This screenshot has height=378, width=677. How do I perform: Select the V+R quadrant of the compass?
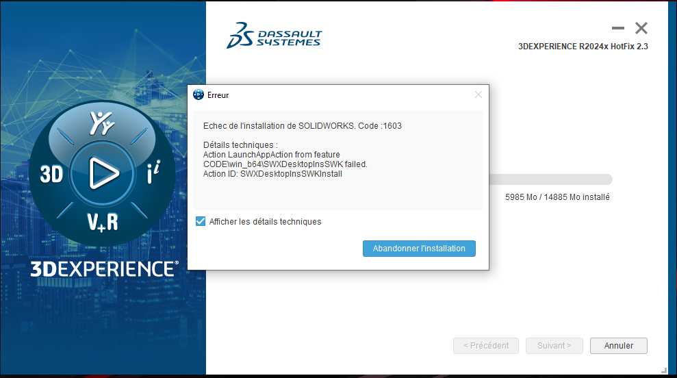(x=101, y=221)
